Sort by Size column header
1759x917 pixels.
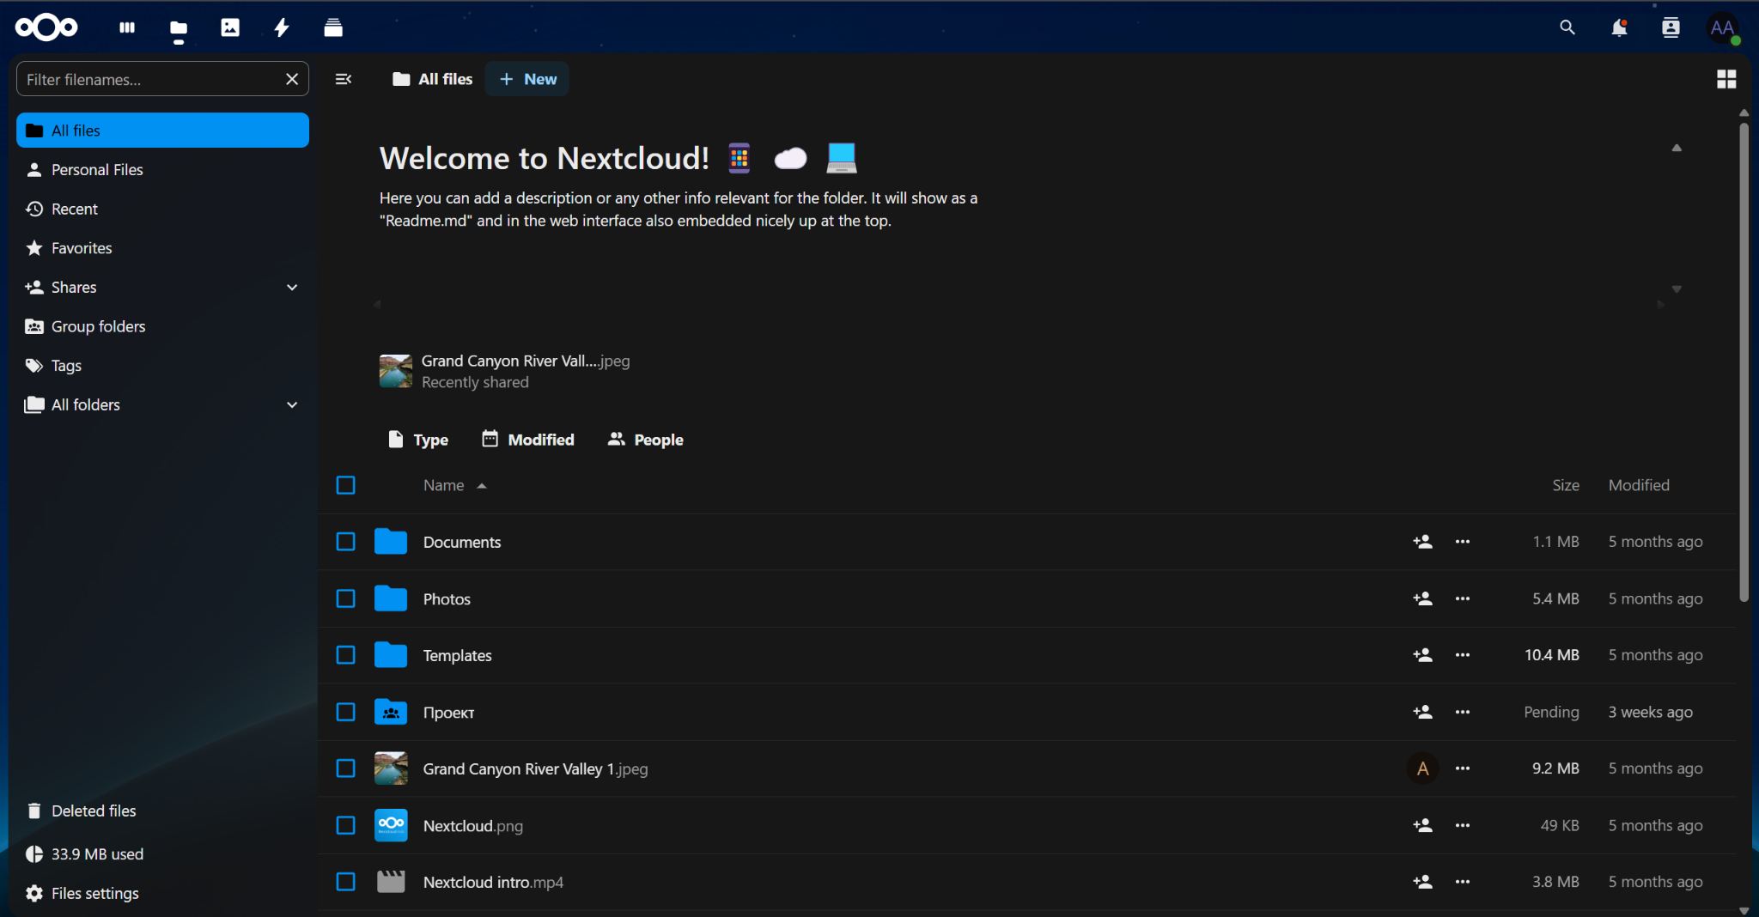1565,485
